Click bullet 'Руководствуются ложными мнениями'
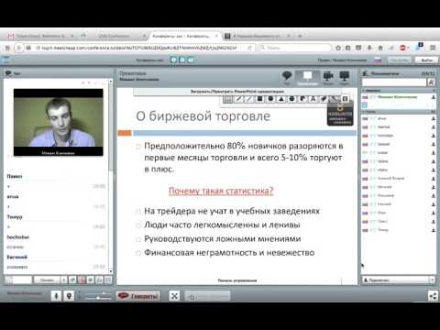 223,238
